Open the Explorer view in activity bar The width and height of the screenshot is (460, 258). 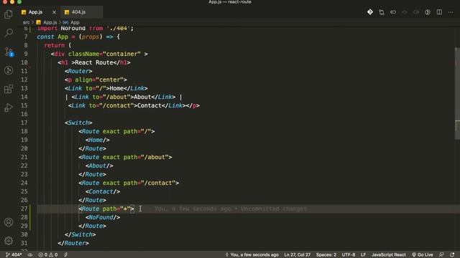click(9, 14)
